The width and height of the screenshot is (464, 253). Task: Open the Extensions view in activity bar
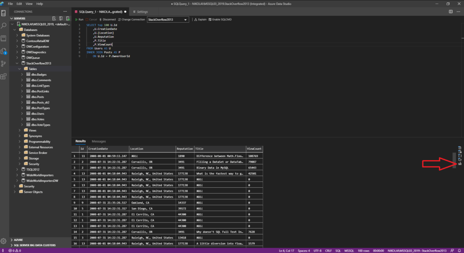pos(4,77)
